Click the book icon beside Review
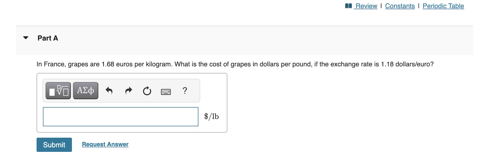 coord(348,6)
